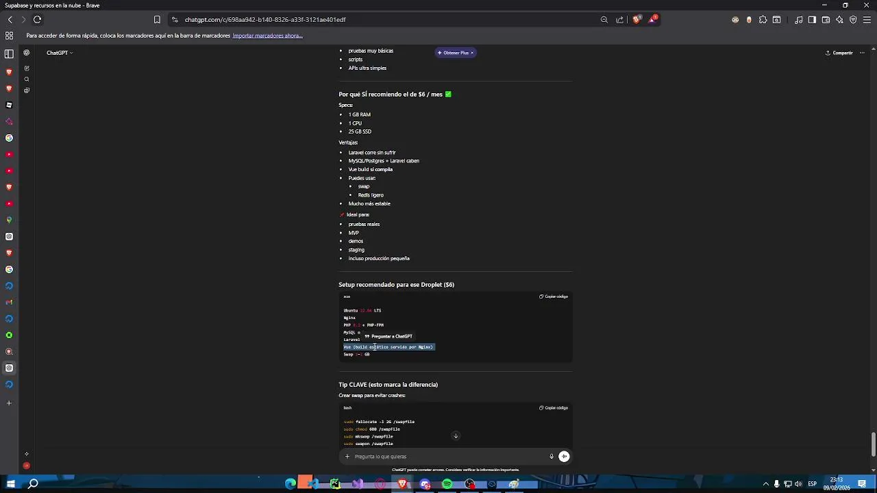Open Brave Rewards triangle icon
Screen dimensions: 877x493
652,19
